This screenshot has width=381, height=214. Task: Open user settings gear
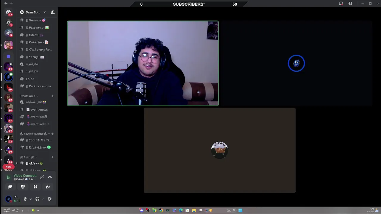pos(50,199)
